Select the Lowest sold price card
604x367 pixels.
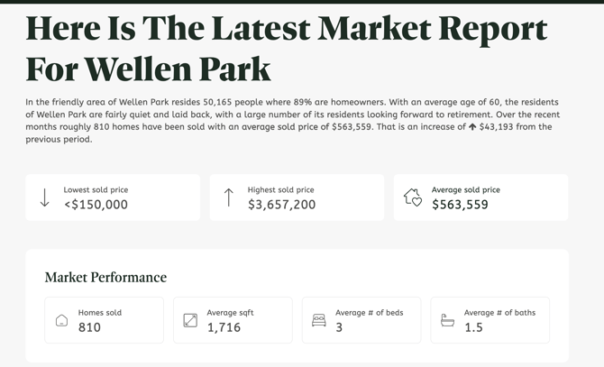point(113,197)
